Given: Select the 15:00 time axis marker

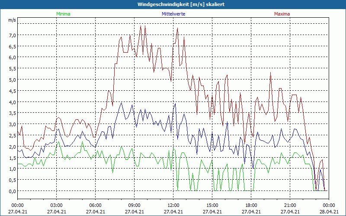Looking at the screenshot, I should 212,205.
